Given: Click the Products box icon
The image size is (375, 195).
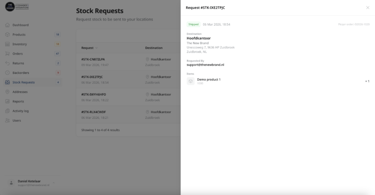Looking at the screenshot, I should [7, 34].
